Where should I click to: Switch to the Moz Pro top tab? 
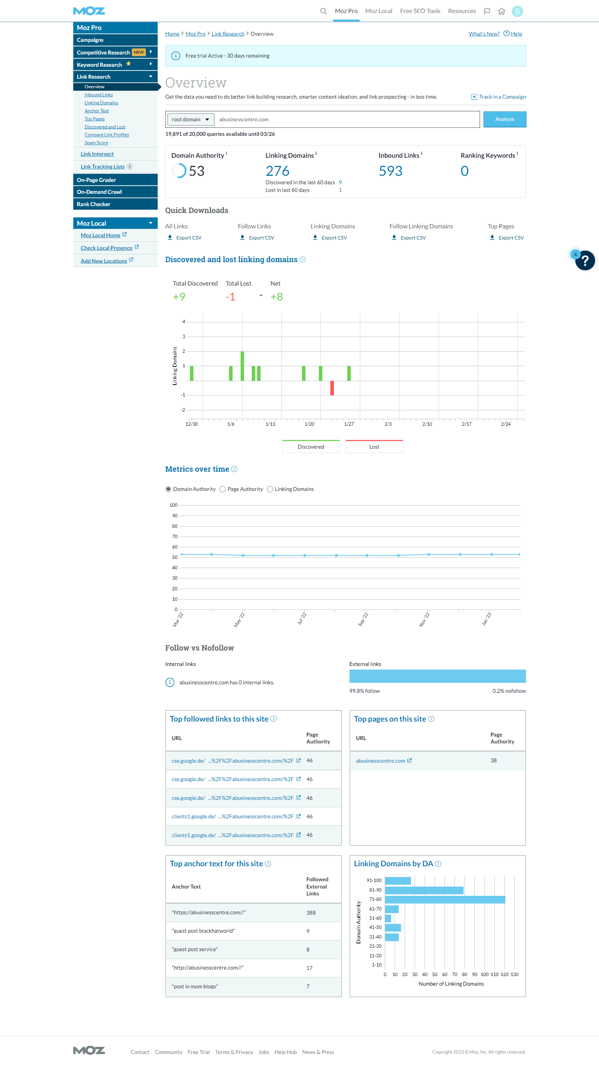(346, 11)
